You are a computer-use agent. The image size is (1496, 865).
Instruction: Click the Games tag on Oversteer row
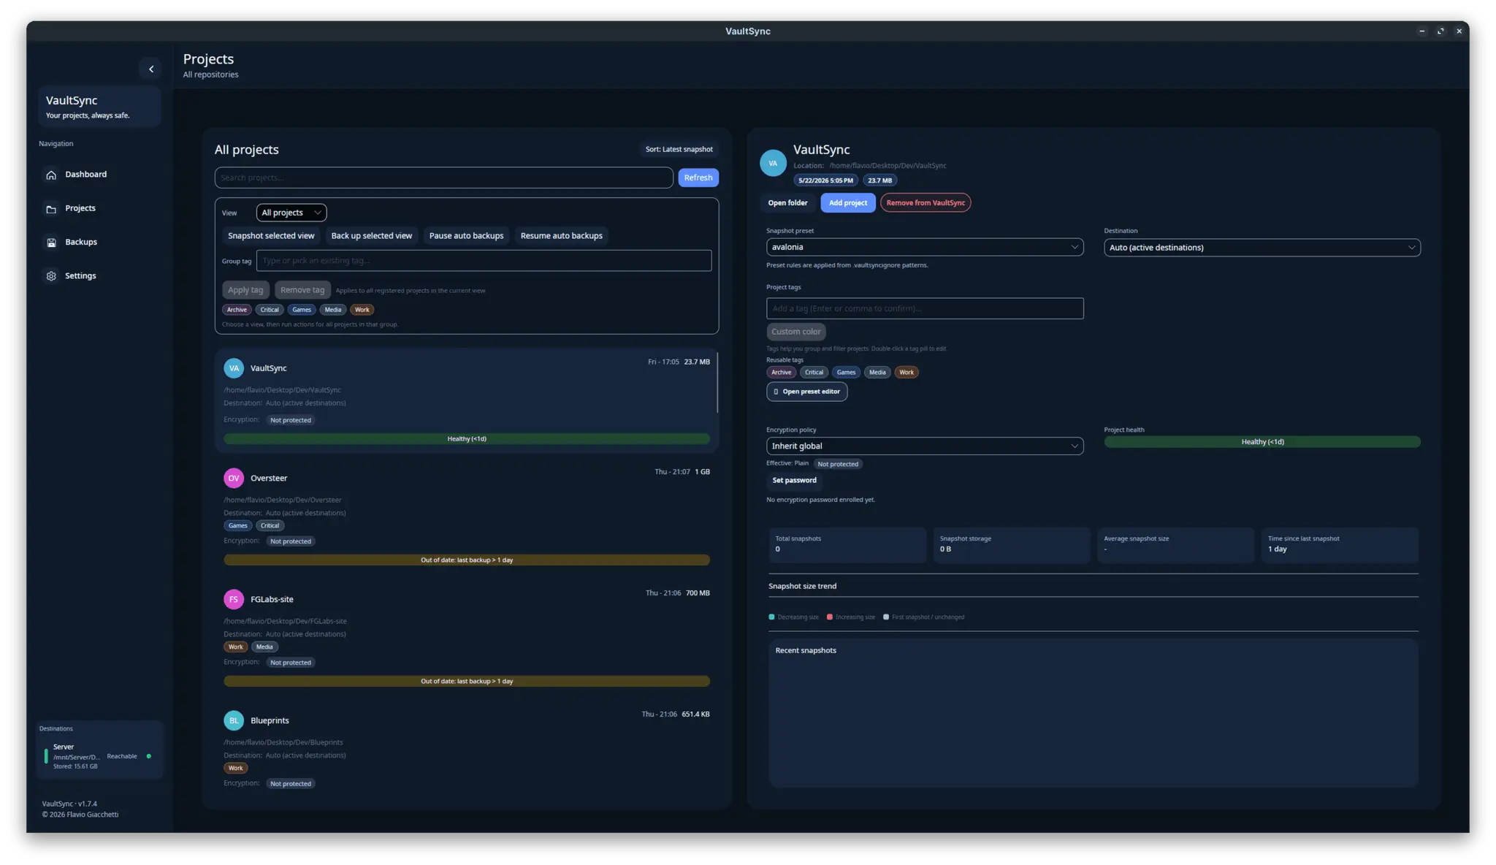(238, 526)
